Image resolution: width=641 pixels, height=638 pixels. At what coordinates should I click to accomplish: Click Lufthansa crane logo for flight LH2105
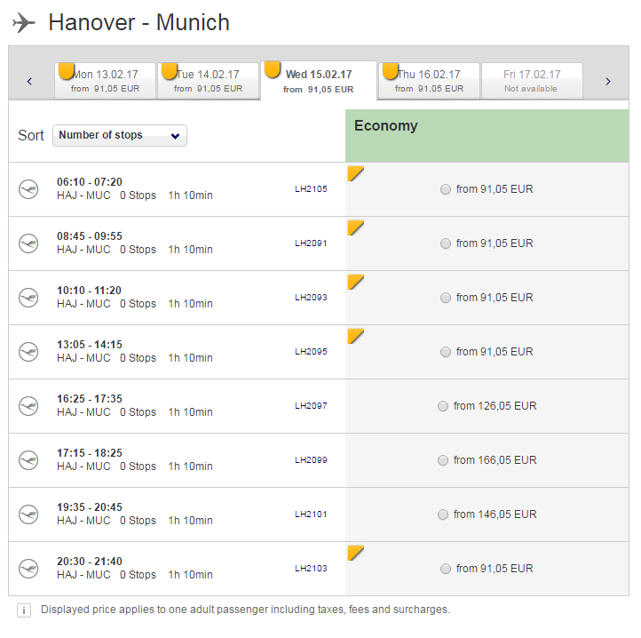click(x=28, y=189)
